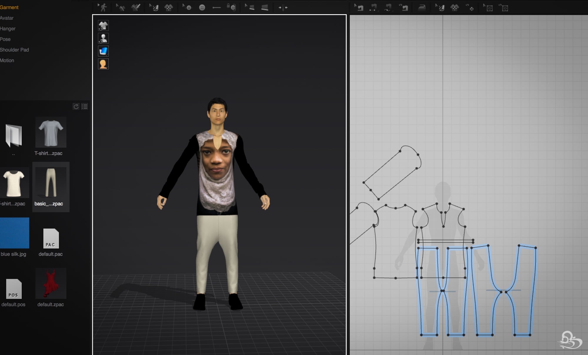
Task: Click the Edit Sewing machine tool
Action: point(359,8)
